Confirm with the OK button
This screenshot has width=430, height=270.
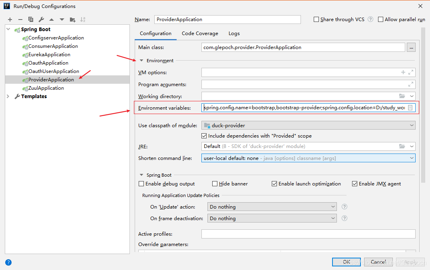[x=346, y=262]
